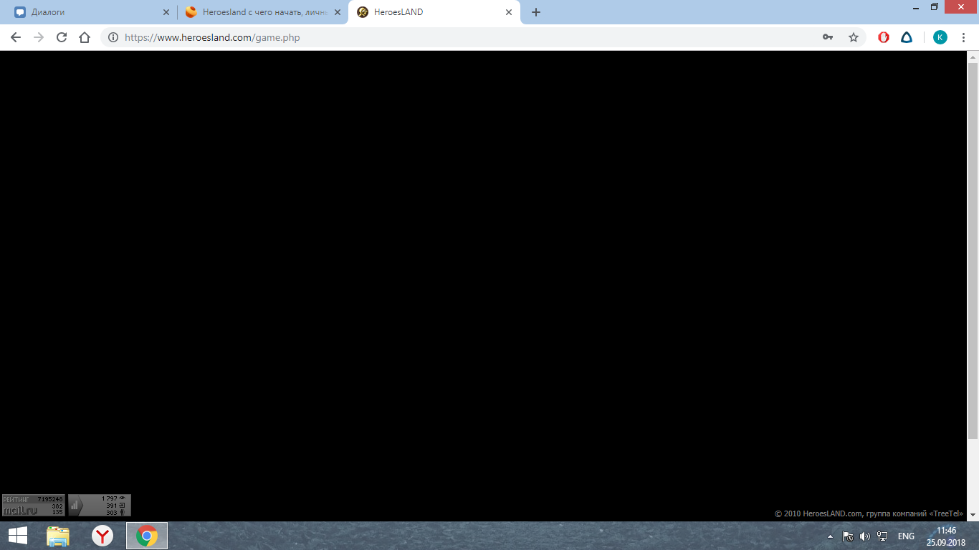
Task: Go to the browser home page
Action: coord(85,37)
